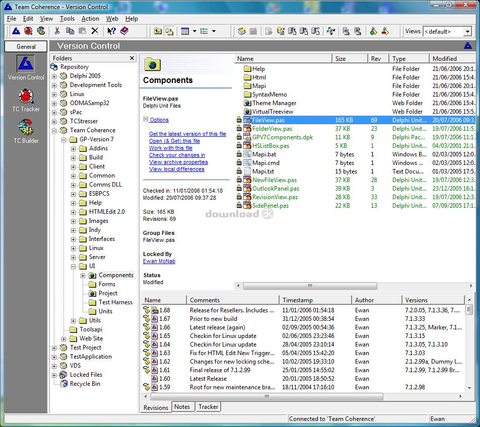Close the Folders pane

132,58
